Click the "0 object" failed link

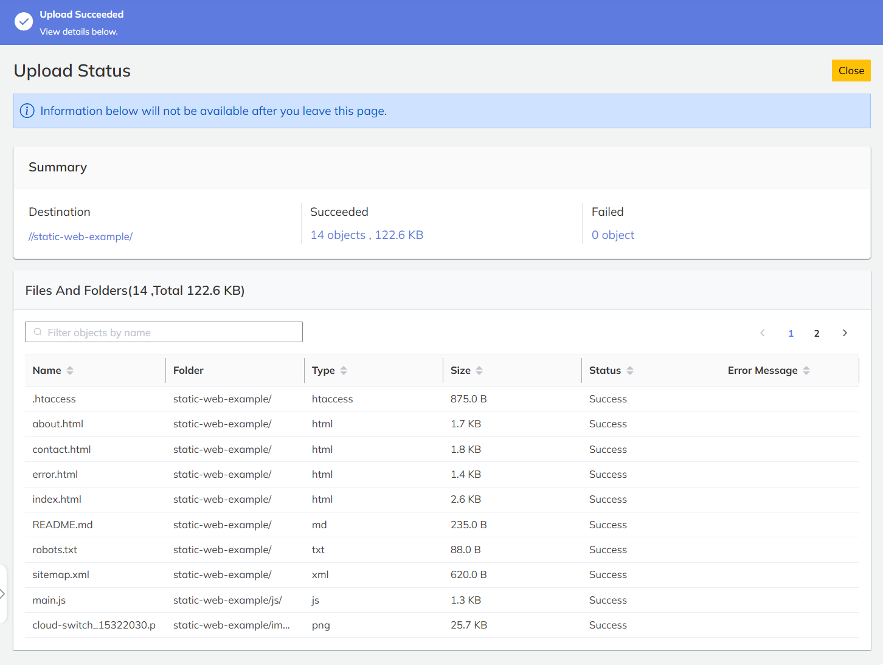coord(612,235)
